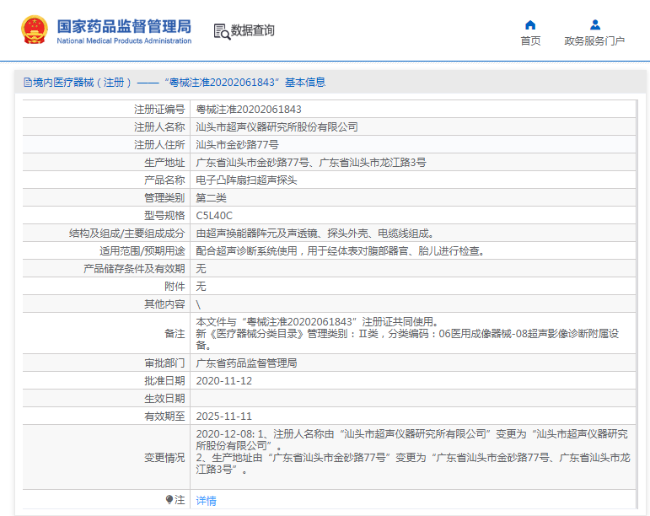
Task: Select registrant name 汕头市超声仪器研究所股份有限公司 in the table
Action: 277,127
